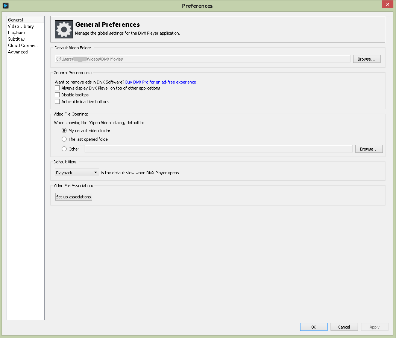
Task: Check the Disable tooltips option
Action: point(58,95)
